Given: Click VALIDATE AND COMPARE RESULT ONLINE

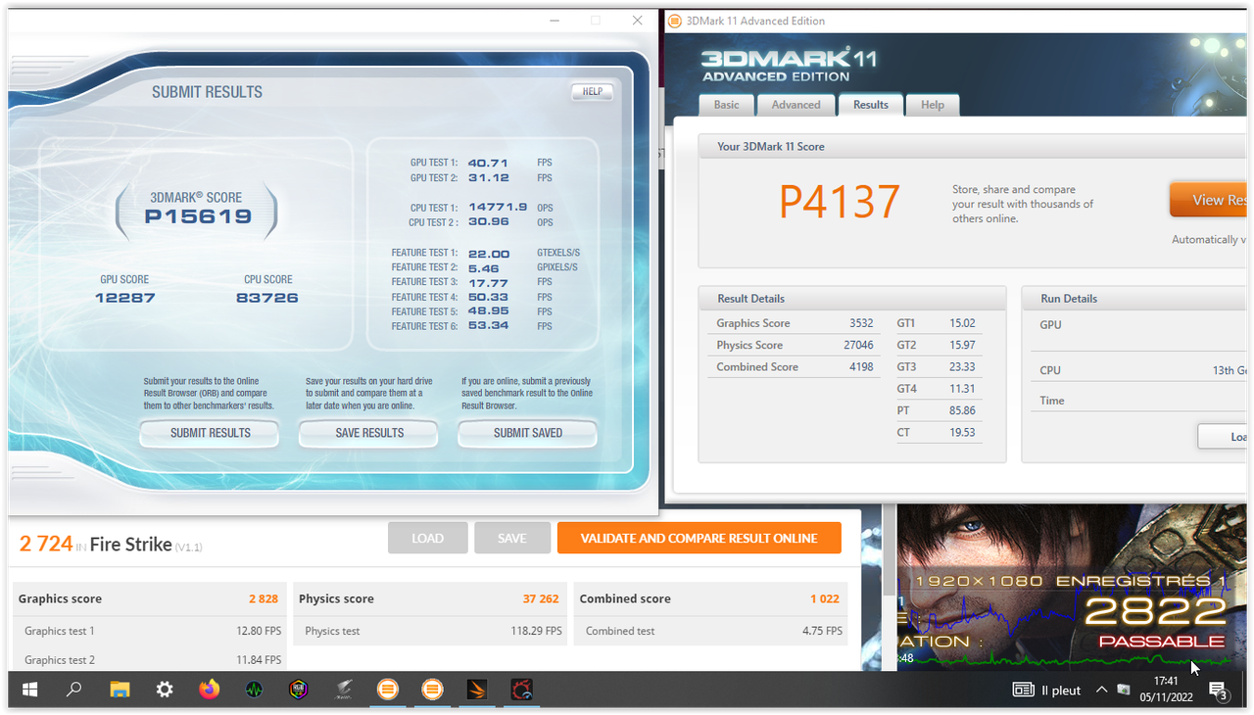Looking at the screenshot, I should coord(699,538).
